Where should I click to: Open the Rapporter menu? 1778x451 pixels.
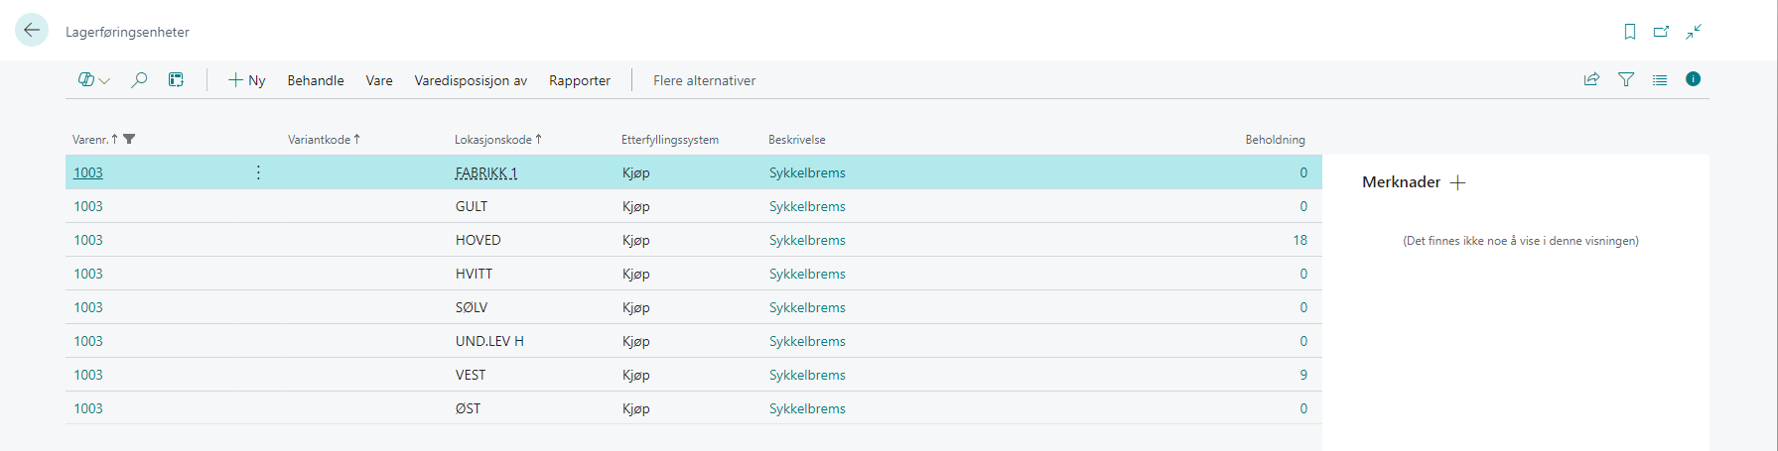pos(580,80)
